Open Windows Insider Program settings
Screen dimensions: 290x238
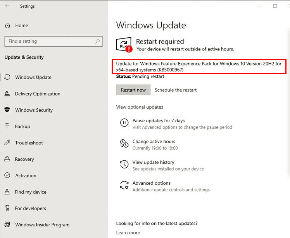42,224
